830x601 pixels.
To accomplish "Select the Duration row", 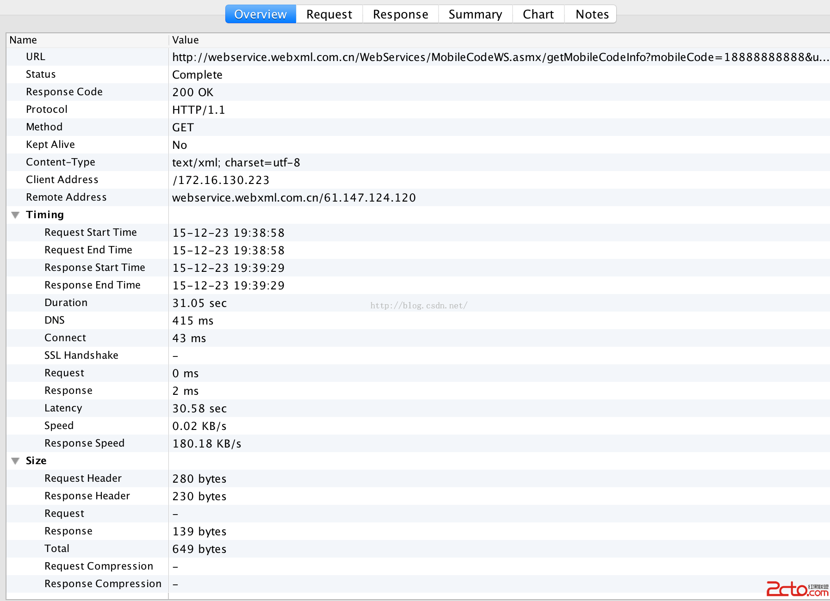I will (66, 303).
